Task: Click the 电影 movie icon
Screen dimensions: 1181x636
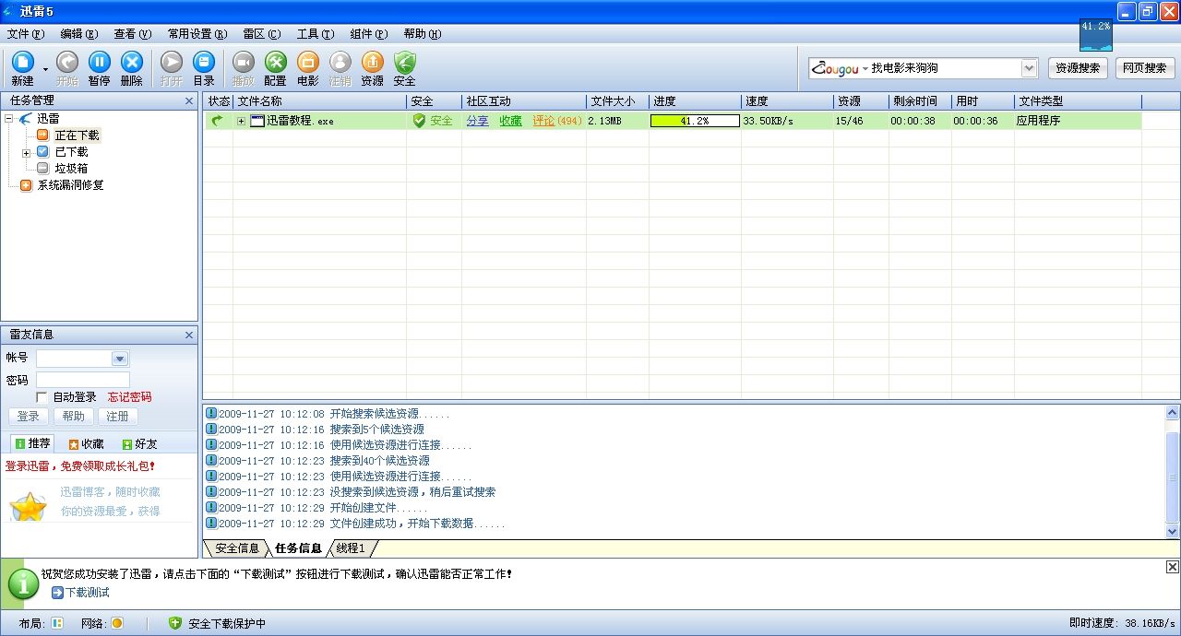Action: [x=308, y=62]
